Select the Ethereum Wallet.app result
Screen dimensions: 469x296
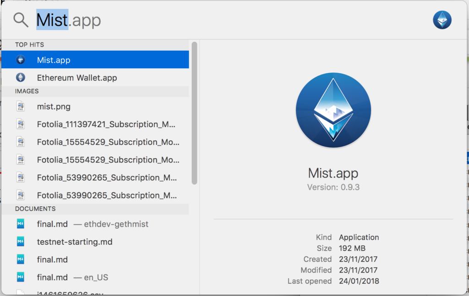coord(77,78)
